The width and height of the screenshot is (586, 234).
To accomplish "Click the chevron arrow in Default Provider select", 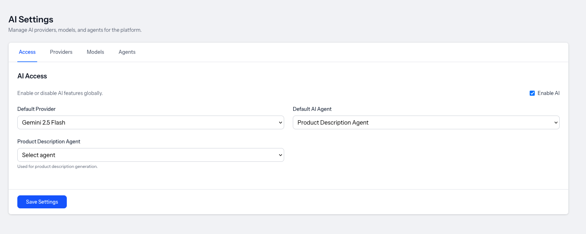I will click(x=280, y=123).
